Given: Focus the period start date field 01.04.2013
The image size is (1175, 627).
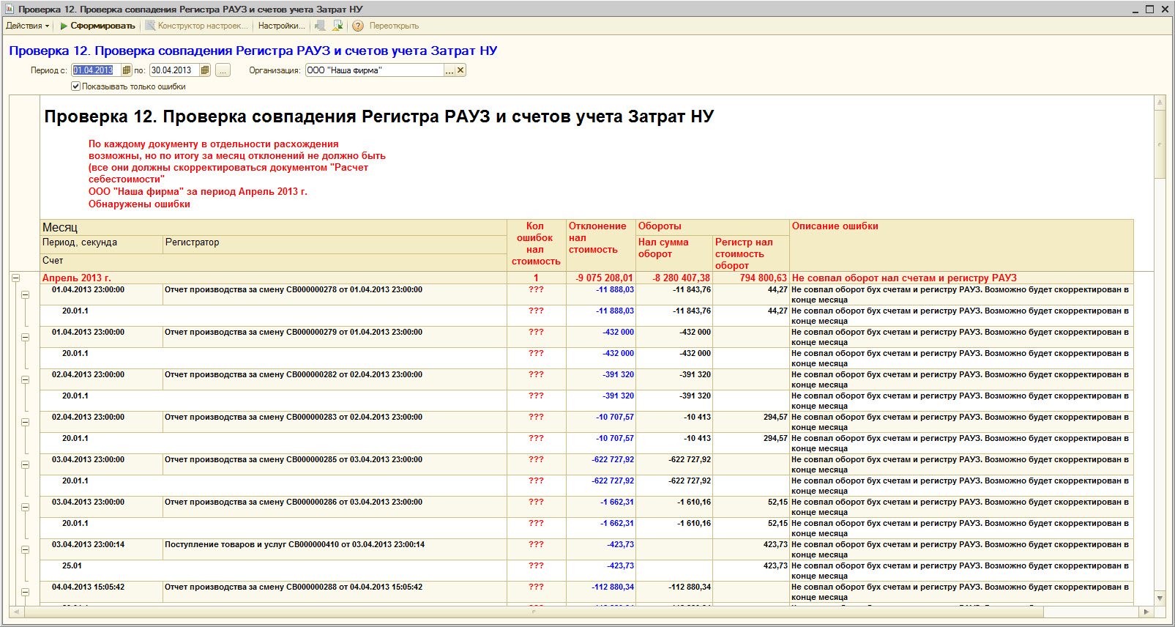Looking at the screenshot, I should [96, 70].
